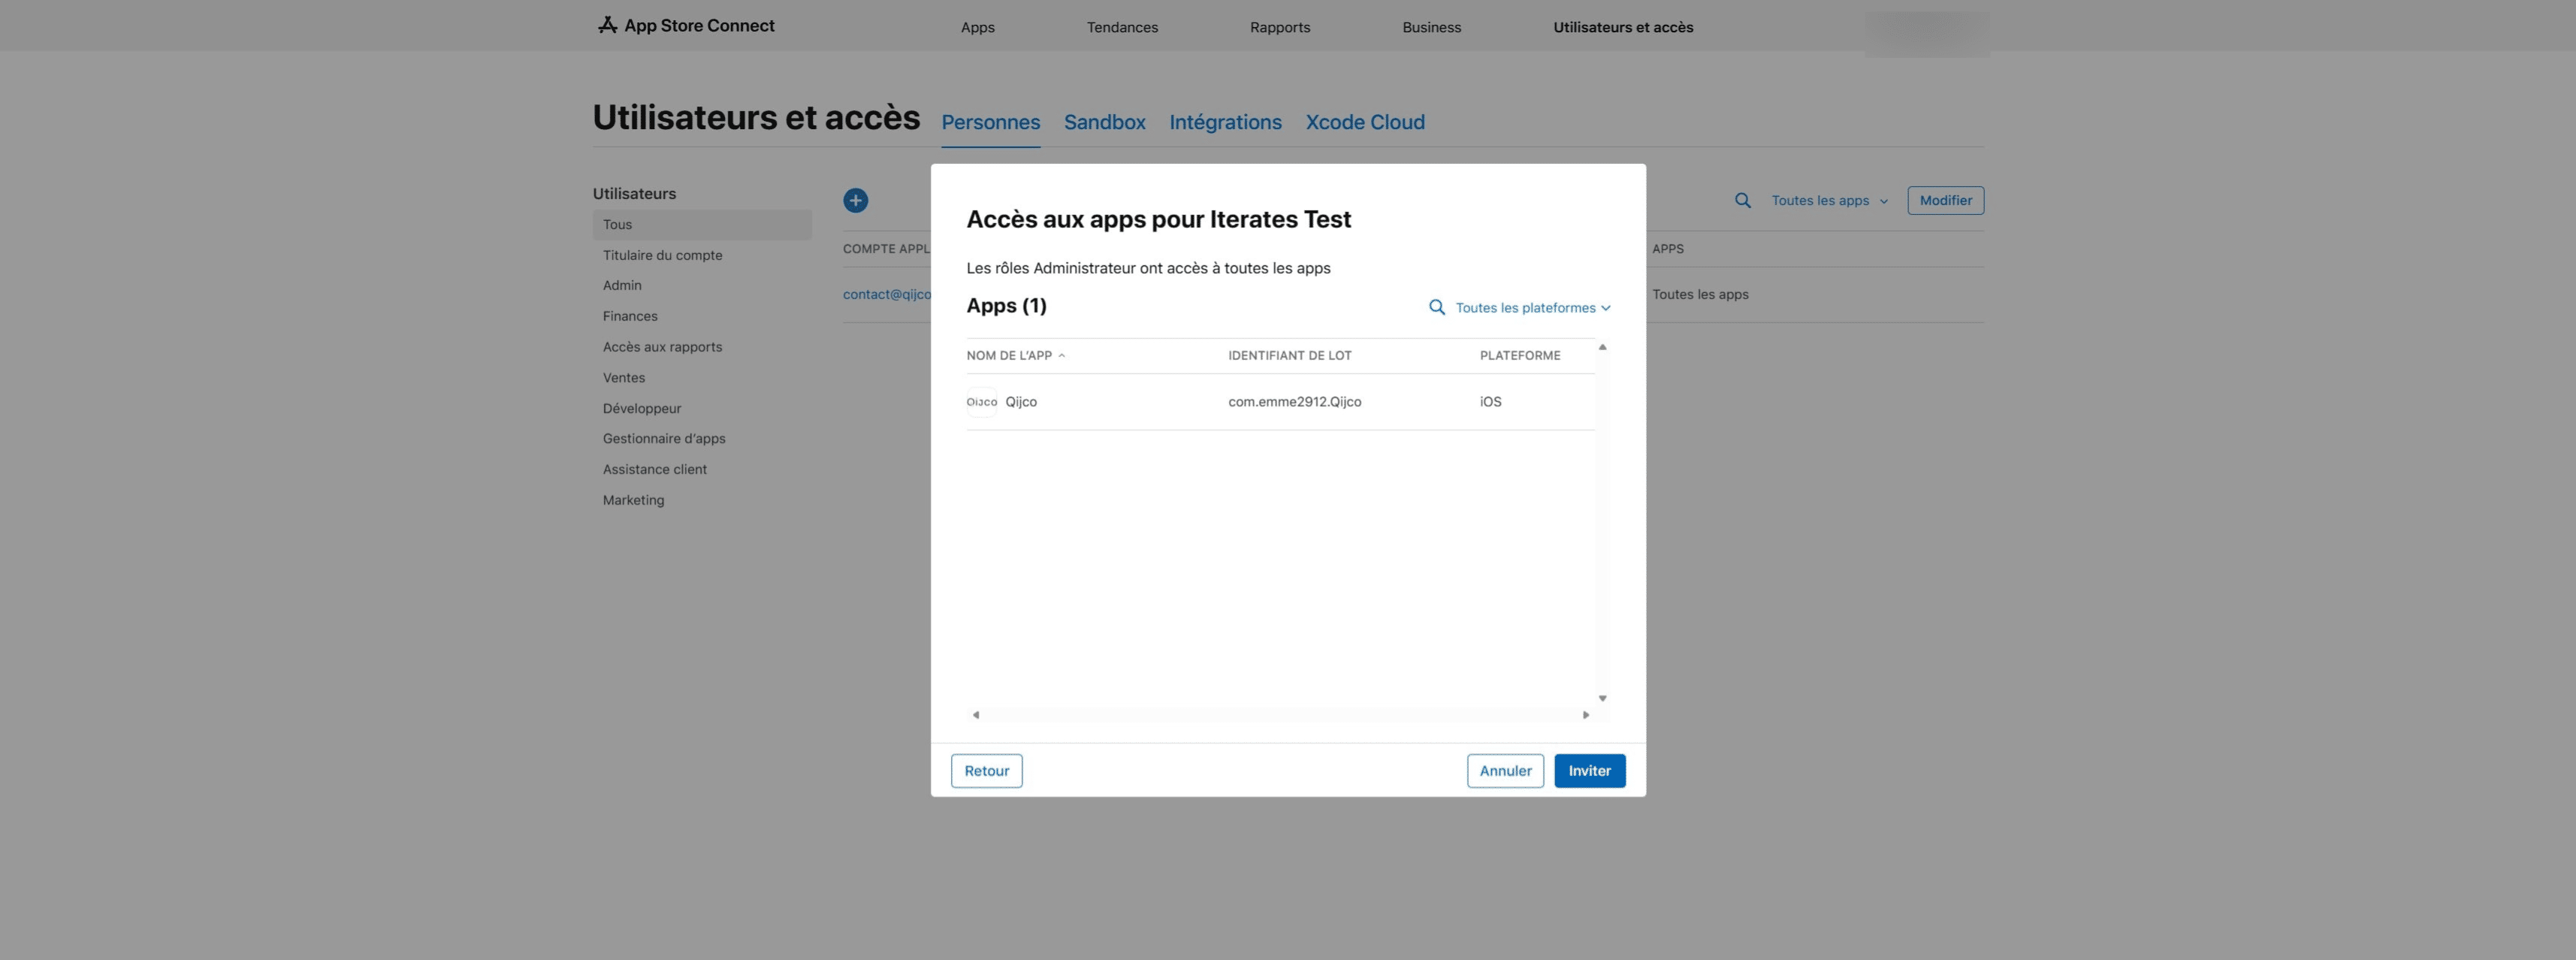Click the Qijco app icon thumbnail
This screenshot has height=960, width=2576.
[x=981, y=402]
